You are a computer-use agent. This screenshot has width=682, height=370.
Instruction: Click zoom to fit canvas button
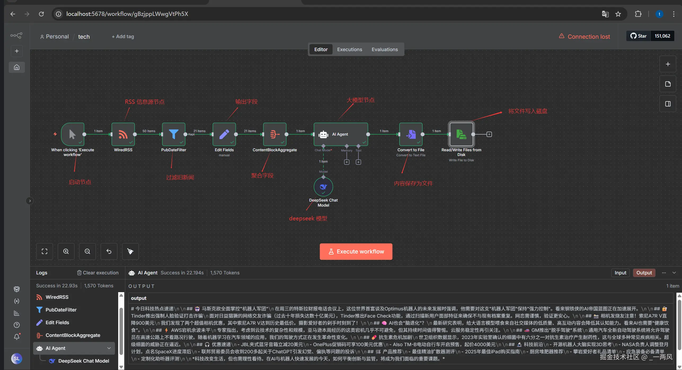pos(45,251)
